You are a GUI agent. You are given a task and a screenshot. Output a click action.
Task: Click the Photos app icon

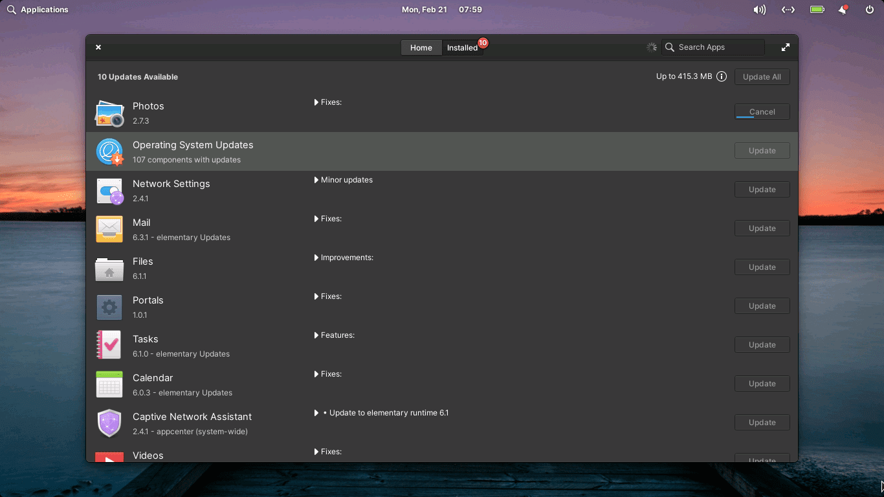pyautogui.click(x=109, y=113)
